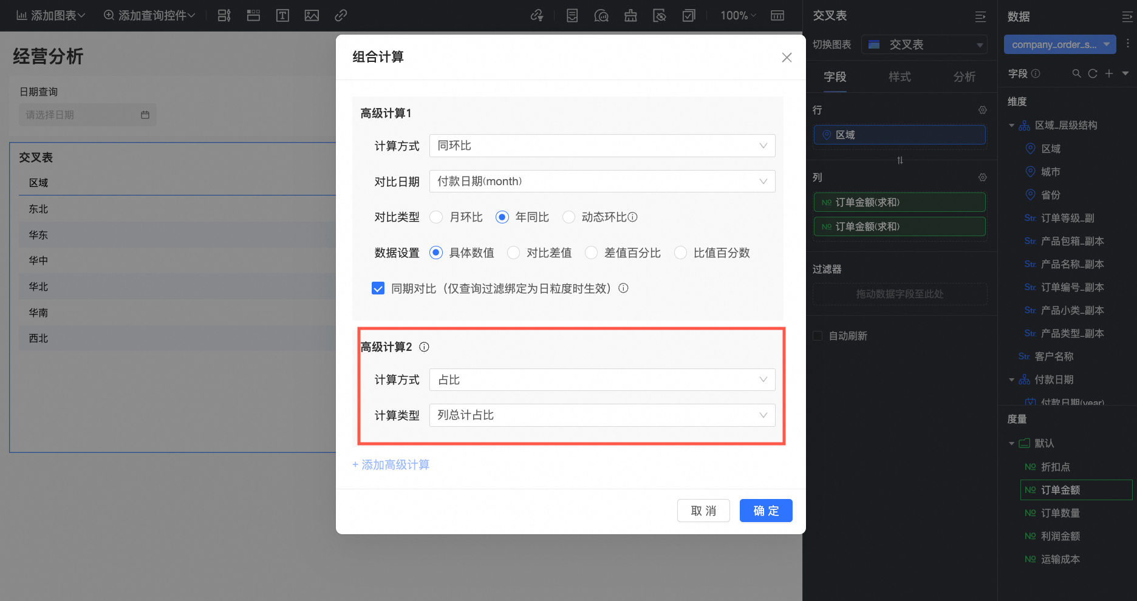This screenshot has width=1137, height=601.
Task: Enable the 自动刷新 checkbox
Action: tap(818, 336)
